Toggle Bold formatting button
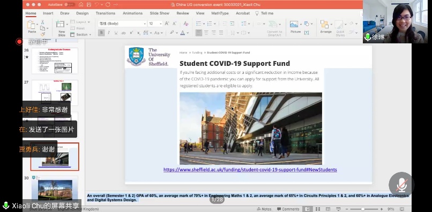Image resolution: width=432 pixels, height=212 pixels. 101,33
